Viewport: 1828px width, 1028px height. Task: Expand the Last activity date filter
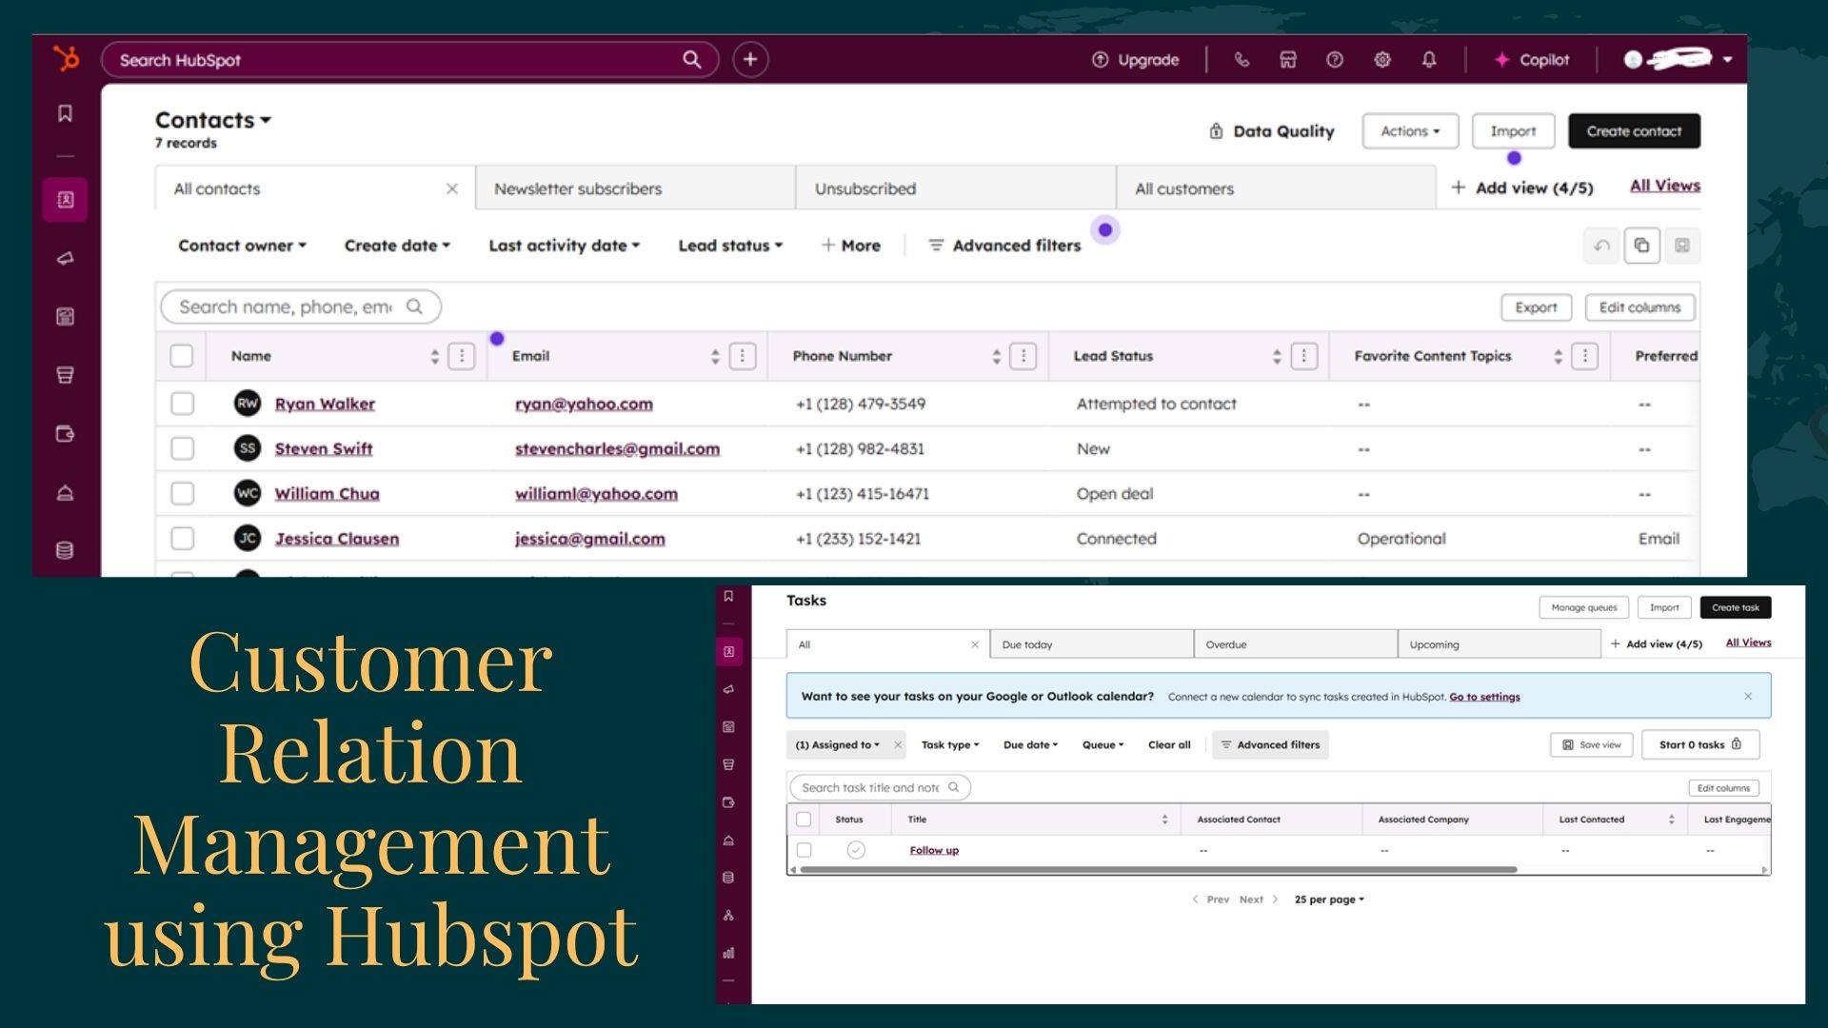564,246
